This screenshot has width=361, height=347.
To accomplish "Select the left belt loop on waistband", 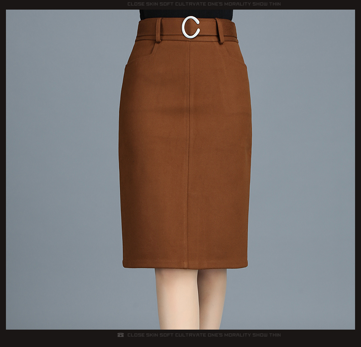I will 159,31.
